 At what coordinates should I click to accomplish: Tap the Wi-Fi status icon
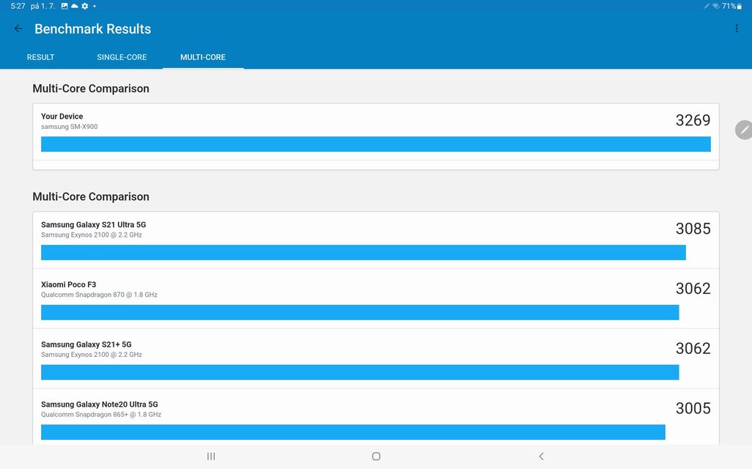point(715,6)
